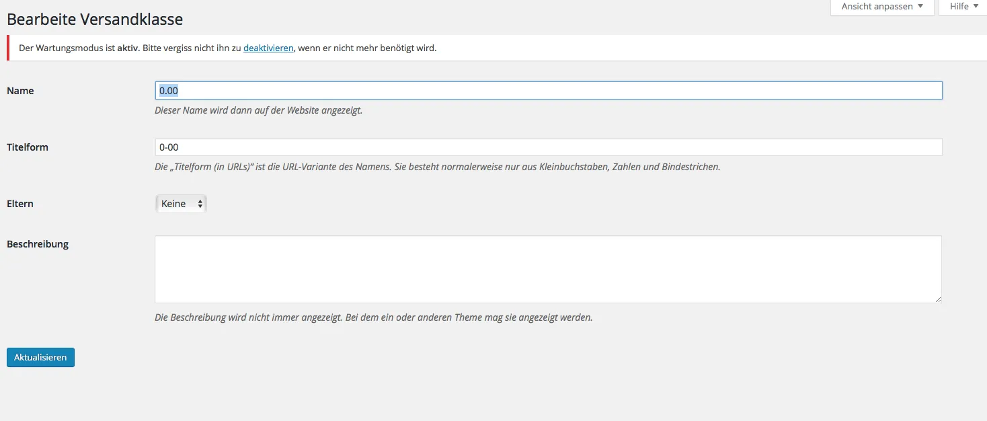Image resolution: width=987 pixels, height=421 pixels.
Task: Open the Ansicht anpassen screen options tab
Action: (x=882, y=7)
